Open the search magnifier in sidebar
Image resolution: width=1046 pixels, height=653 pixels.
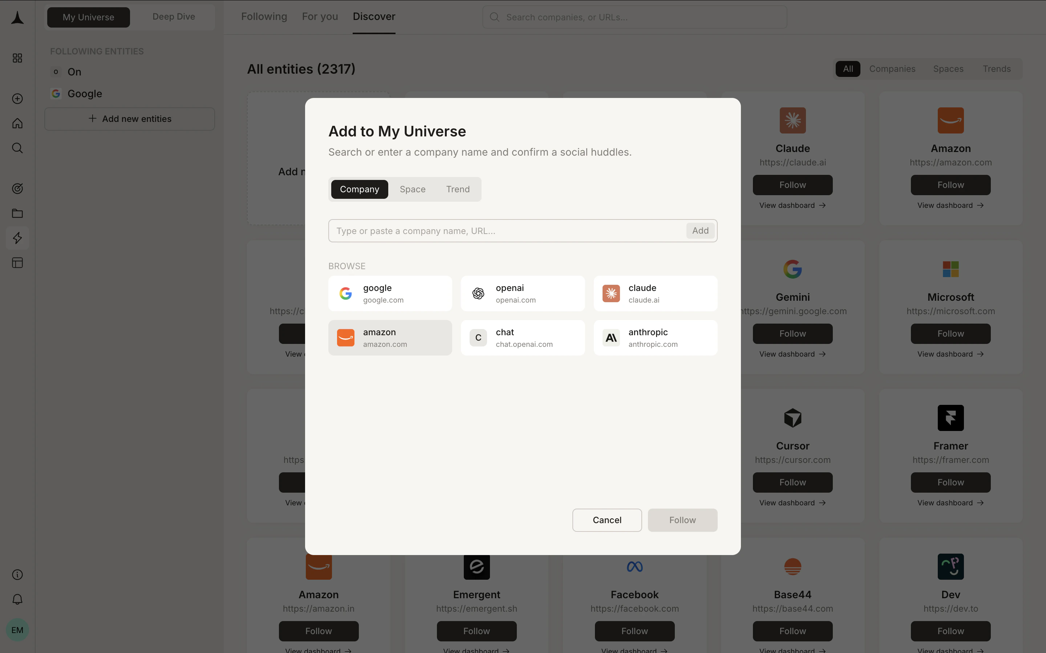coord(17,148)
